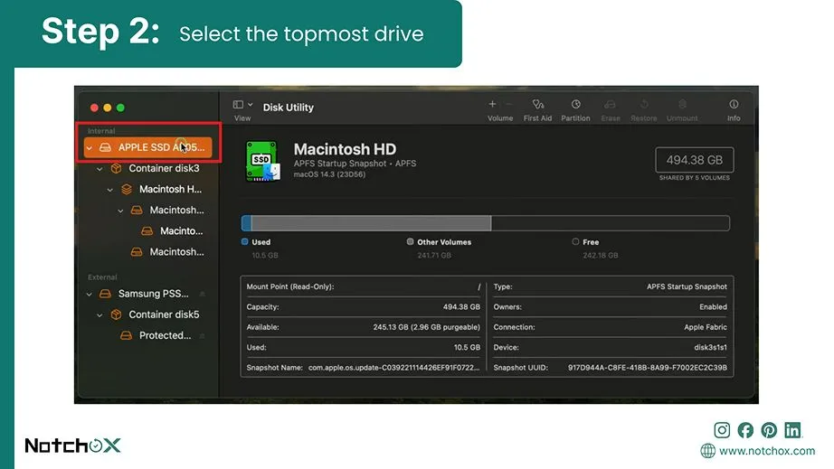Open the Pinterest icon
834x469 pixels.
[769, 430]
